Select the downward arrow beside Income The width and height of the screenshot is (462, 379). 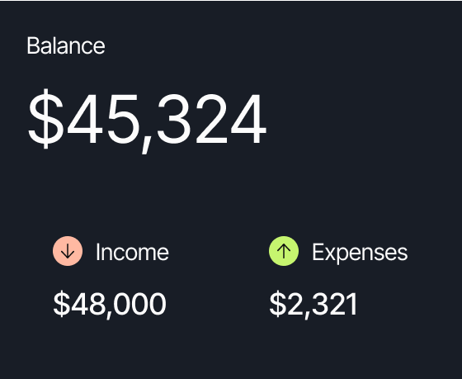pyautogui.click(x=68, y=251)
